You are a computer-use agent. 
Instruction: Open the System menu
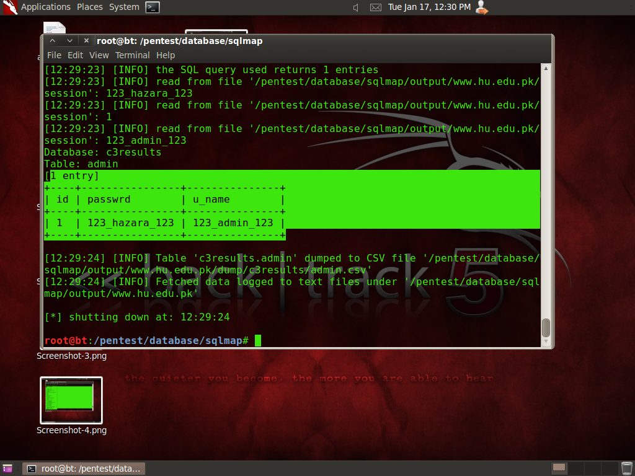click(124, 7)
